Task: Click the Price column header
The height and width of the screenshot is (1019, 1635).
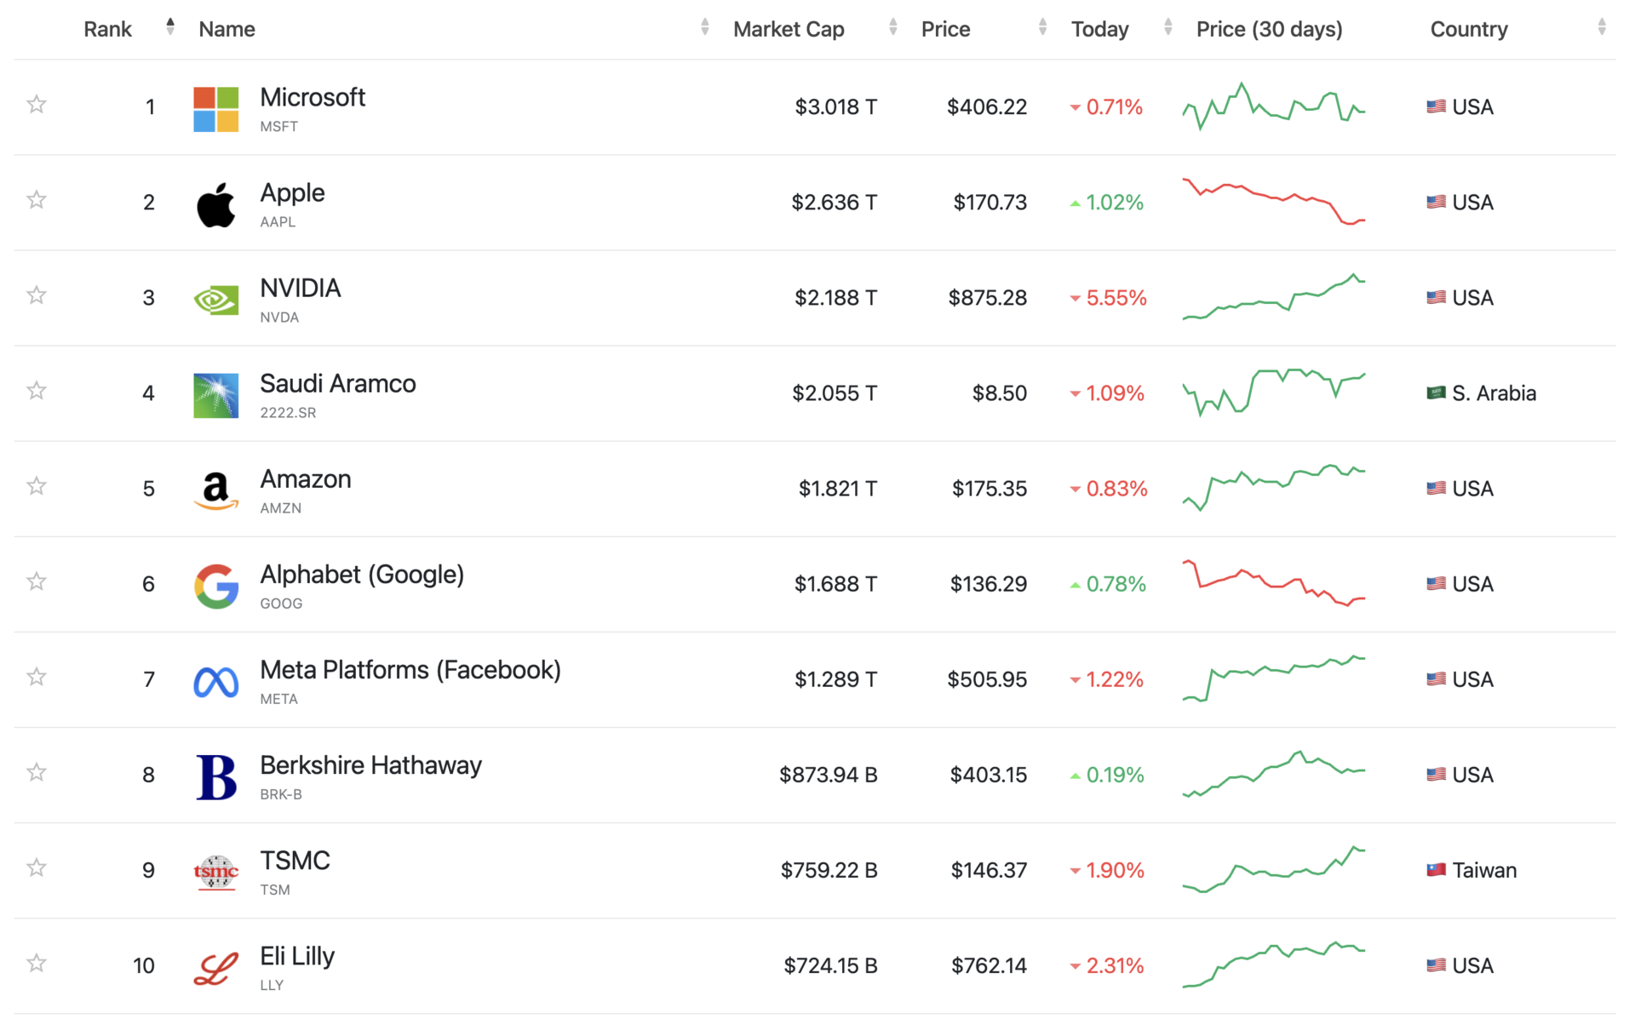Action: [945, 30]
